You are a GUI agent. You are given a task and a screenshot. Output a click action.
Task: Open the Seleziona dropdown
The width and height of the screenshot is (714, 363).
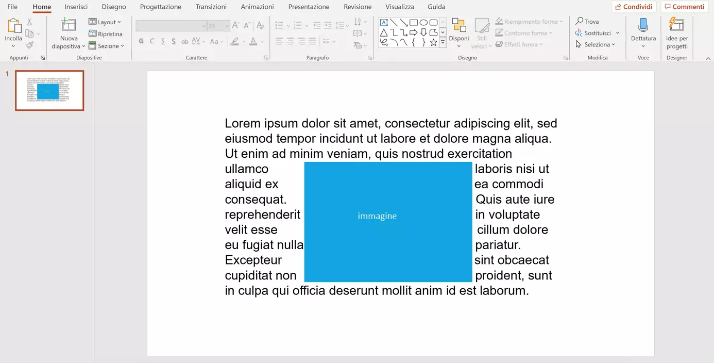pyautogui.click(x=597, y=45)
